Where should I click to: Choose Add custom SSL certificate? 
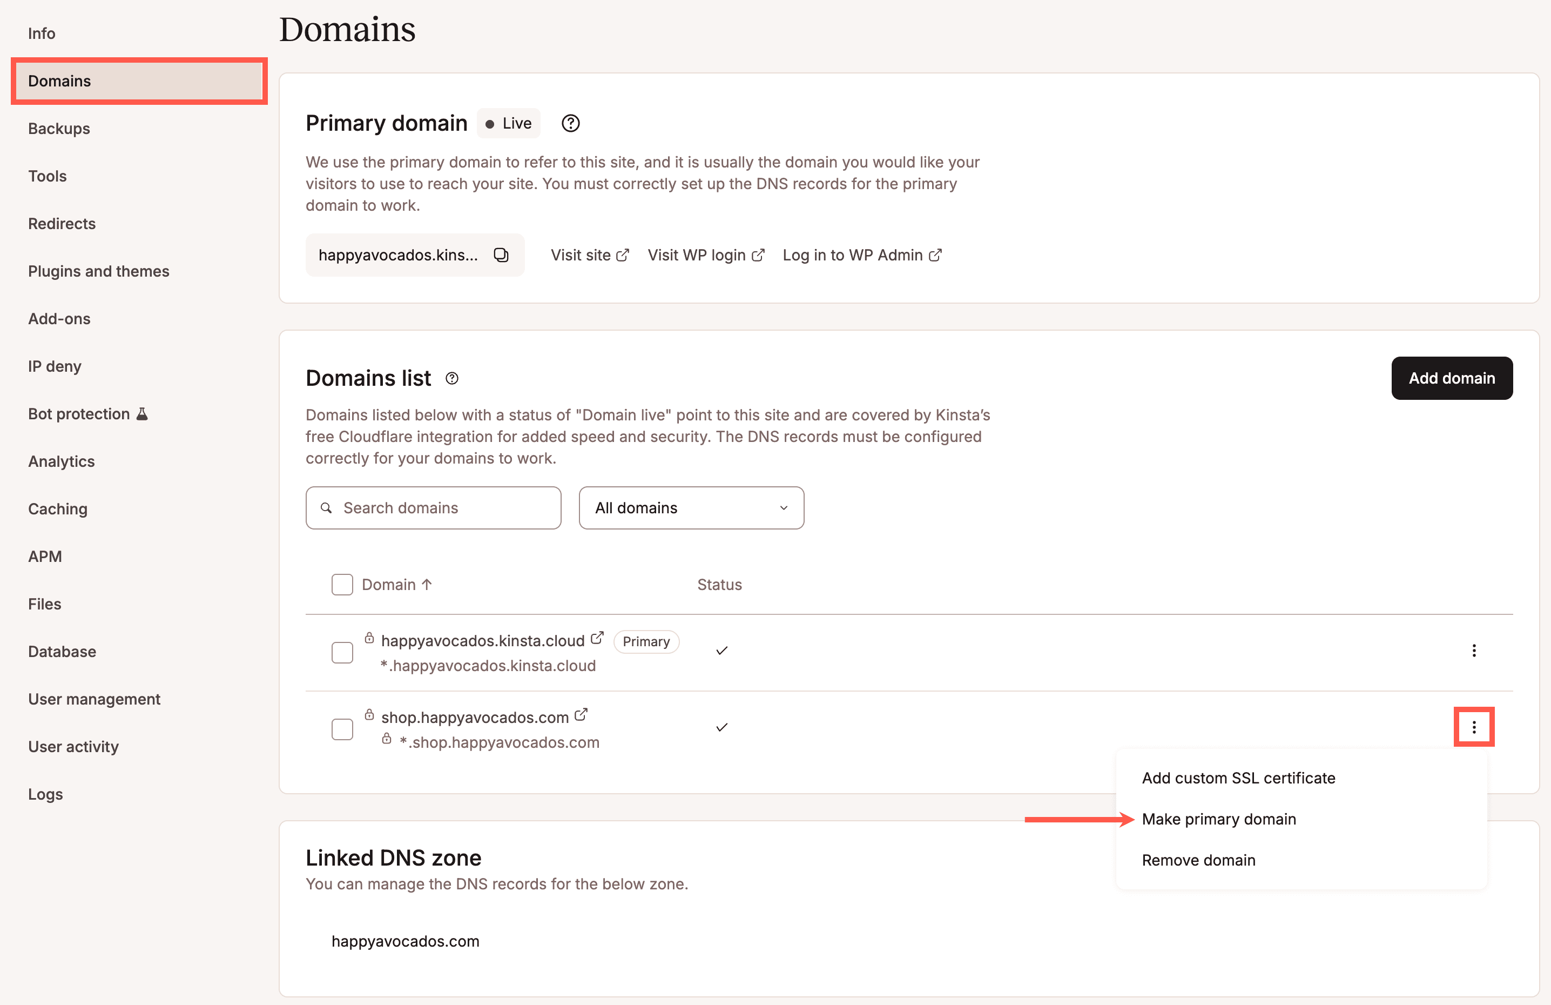click(x=1238, y=778)
